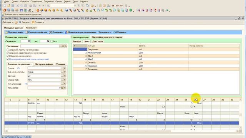The height and width of the screenshot is (138, 246).
Task: Enable the Авто checkbox
Action: point(52,41)
